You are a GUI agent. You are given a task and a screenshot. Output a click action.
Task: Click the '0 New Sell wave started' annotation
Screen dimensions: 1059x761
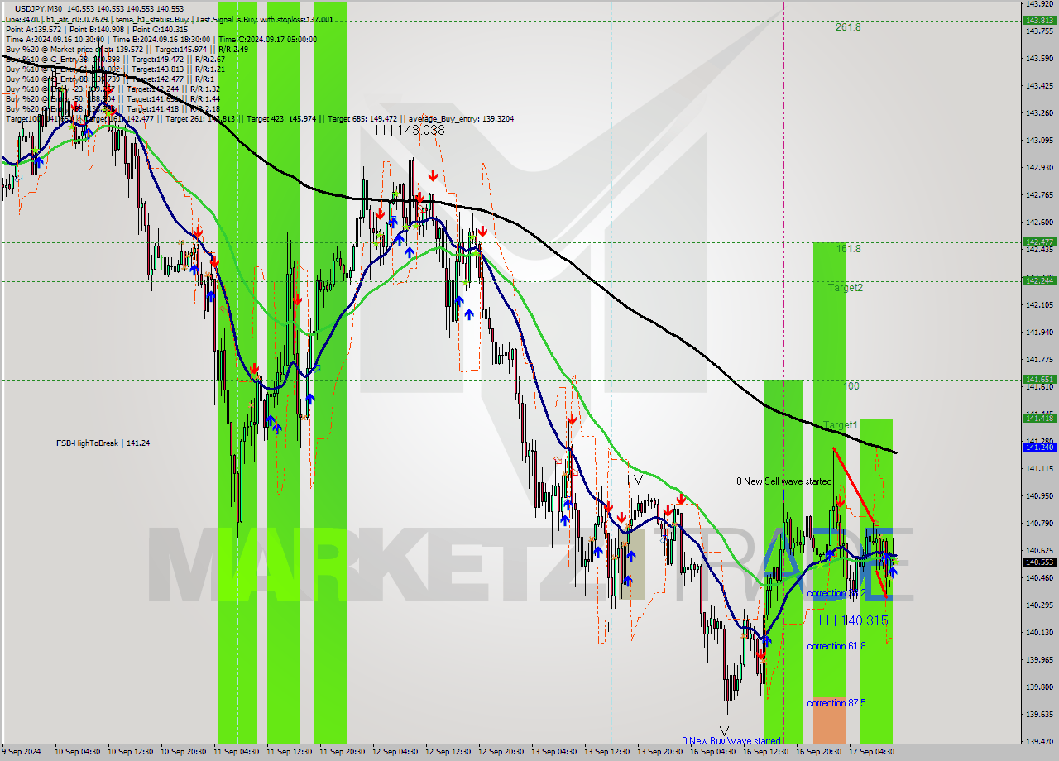point(784,481)
